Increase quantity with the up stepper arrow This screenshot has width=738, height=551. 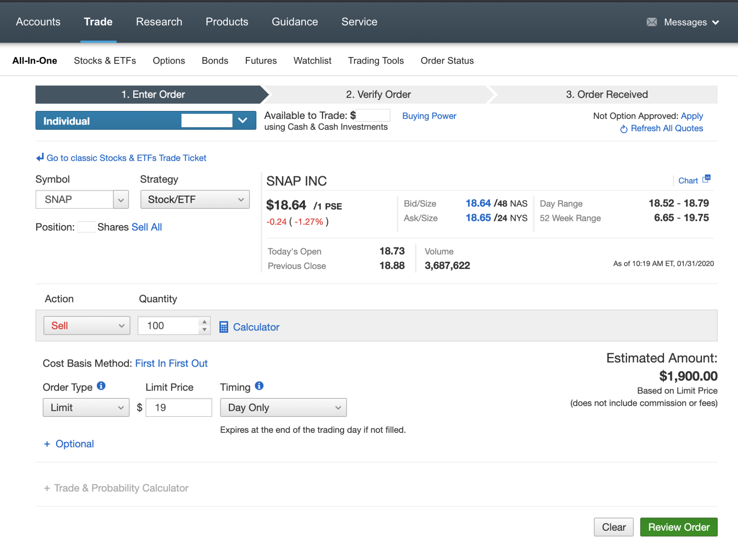[x=205, y=322]
